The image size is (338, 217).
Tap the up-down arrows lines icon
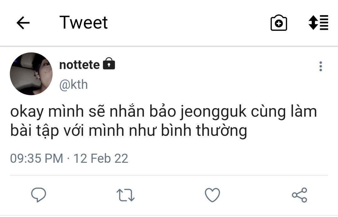(x=318, y=23)
